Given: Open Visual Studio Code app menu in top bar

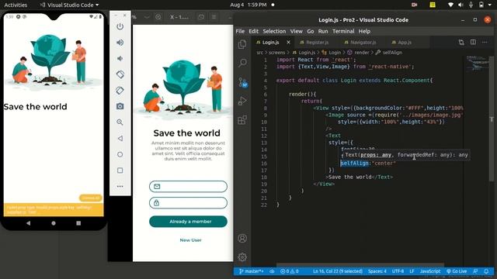Looking at the screenshot, I should [x=70, y=5].
